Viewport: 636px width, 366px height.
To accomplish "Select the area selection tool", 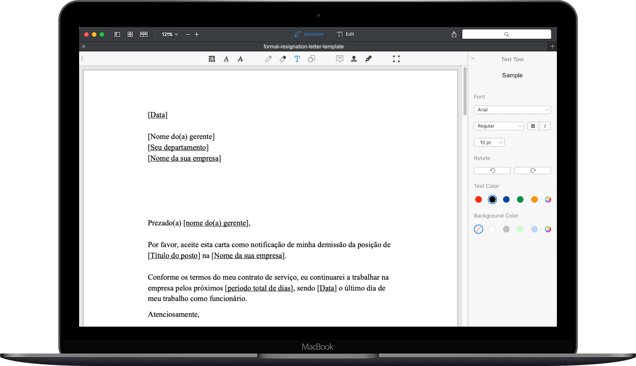I will click(x=396, y=59).
